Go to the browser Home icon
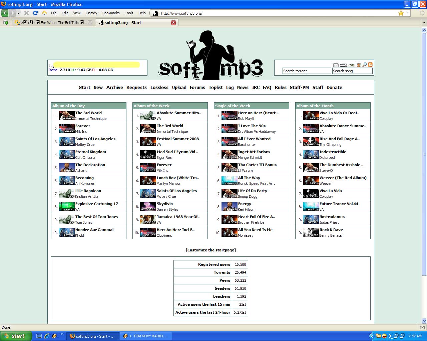The image size is (427, 341). click(44, 13)
